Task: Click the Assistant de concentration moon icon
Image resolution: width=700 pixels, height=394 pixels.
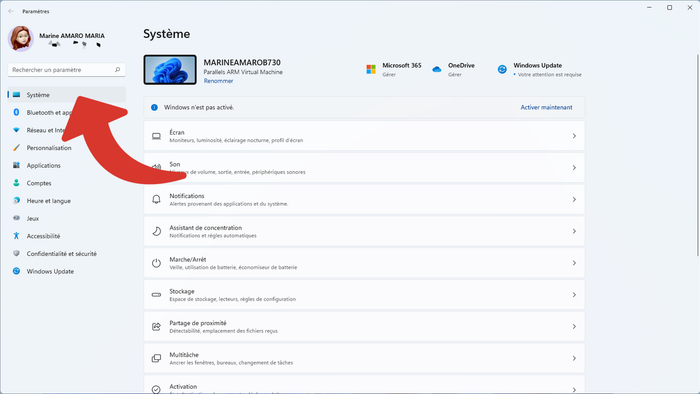Action: point(156,231)
